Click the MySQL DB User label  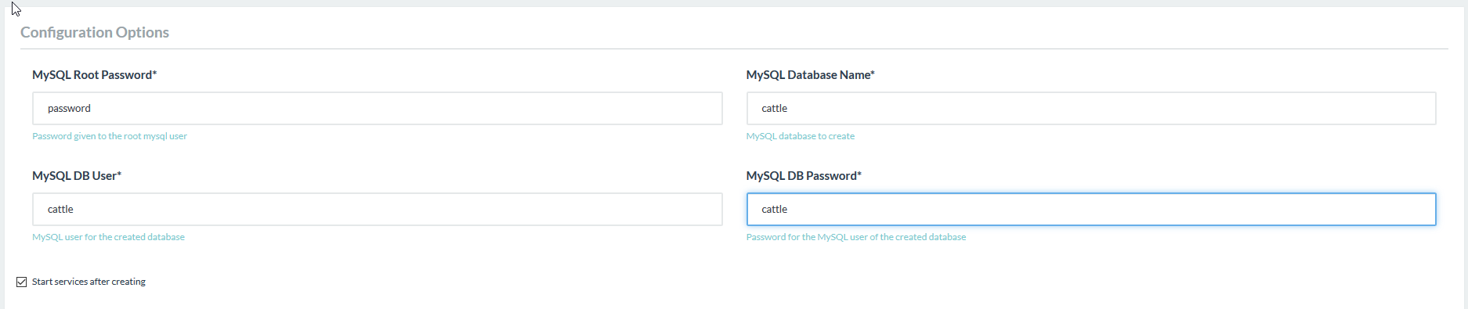77,176
